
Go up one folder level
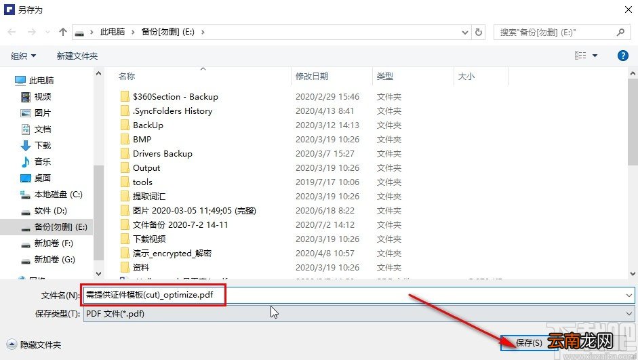click(62, 32)
